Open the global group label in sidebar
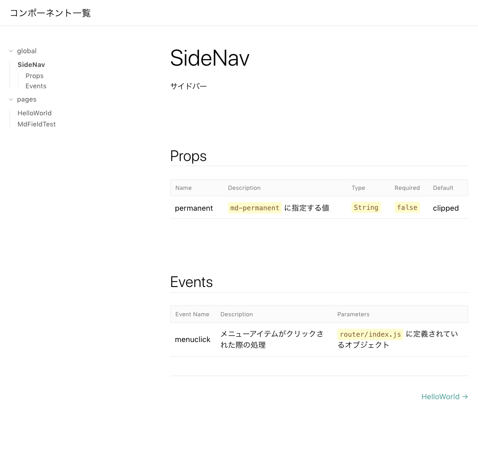The height and width of the screenshot is (472, 478). [x=27, y=51]
